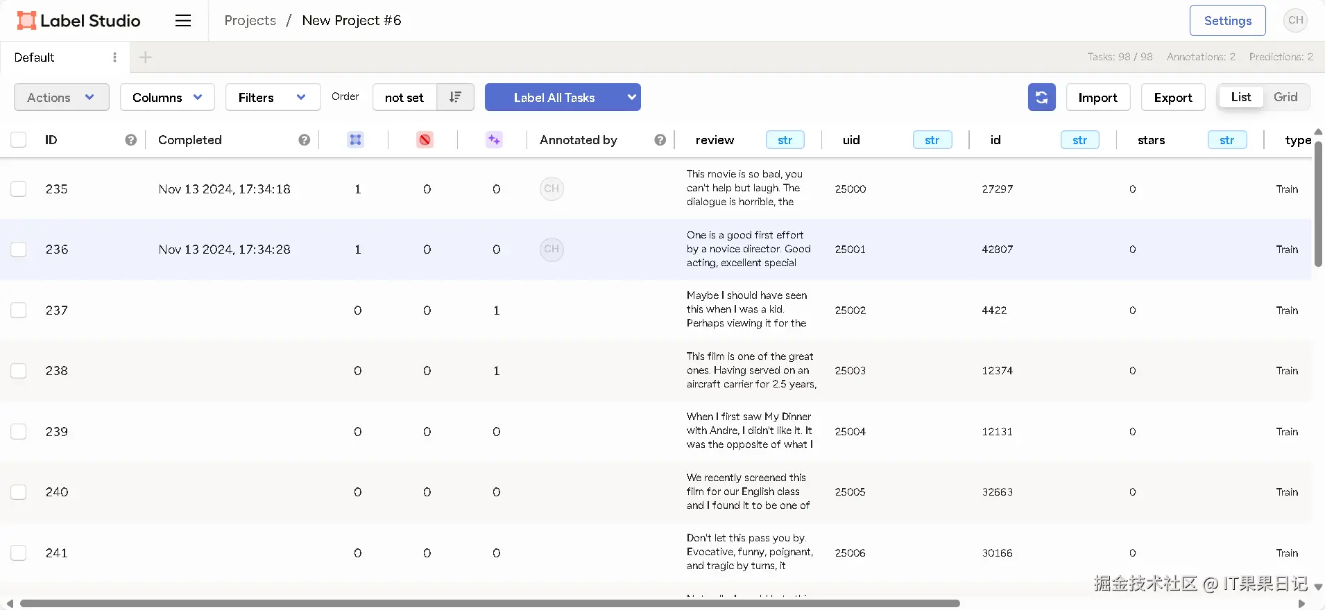This screenshot has width=1325, height=610.
Task: Click the refresh data icon button
Action: (x=1041, y=97)
